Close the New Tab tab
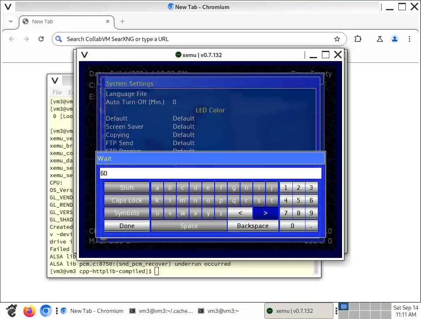This screenshot has height=319, width=421. [x=108, y=21]
